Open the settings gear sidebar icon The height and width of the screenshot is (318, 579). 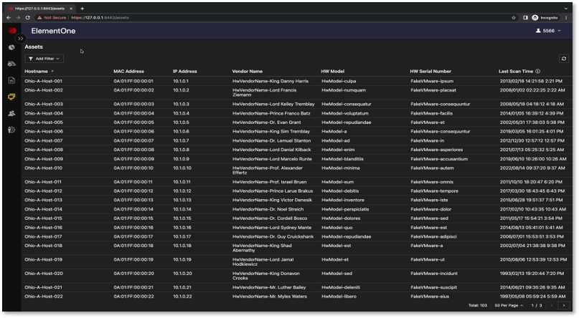tap(11, 130)
